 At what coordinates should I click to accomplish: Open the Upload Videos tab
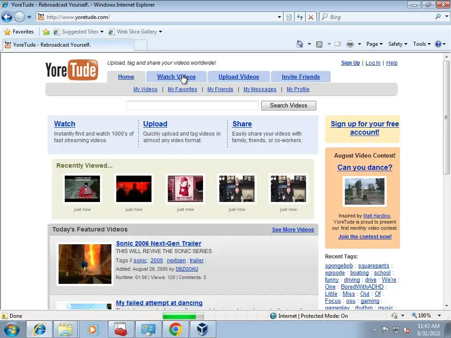239,77
